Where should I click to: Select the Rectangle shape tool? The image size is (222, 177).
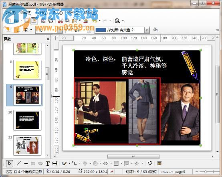(x=33, y=163)
